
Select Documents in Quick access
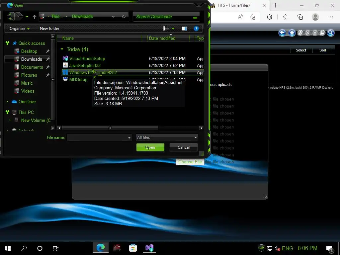[x=32, y=67]
